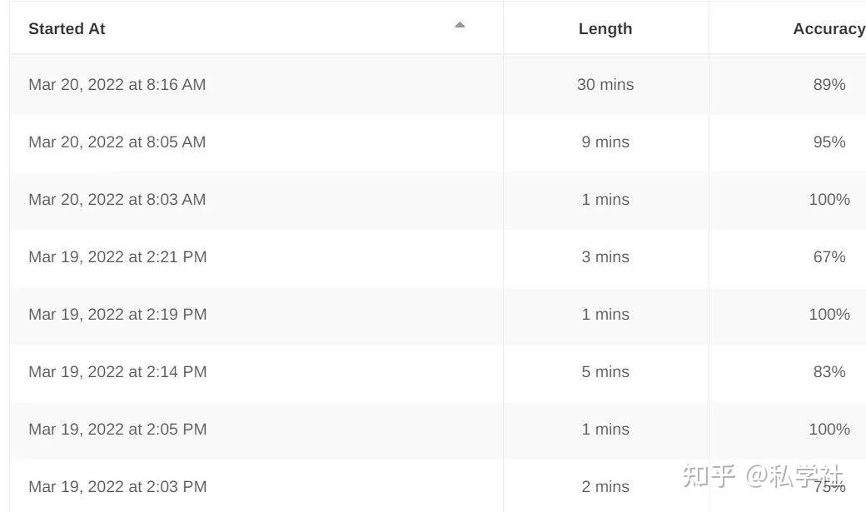Open session Mar 20, 2022 at 8:05 AM
The height and width of the screenshot is (512, 866).
tap(117, 142)
